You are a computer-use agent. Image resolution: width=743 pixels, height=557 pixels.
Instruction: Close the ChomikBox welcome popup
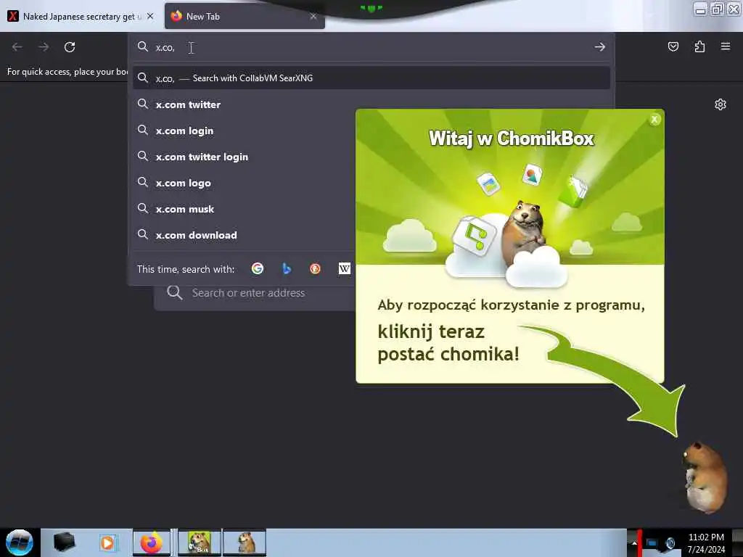[654, 120]
